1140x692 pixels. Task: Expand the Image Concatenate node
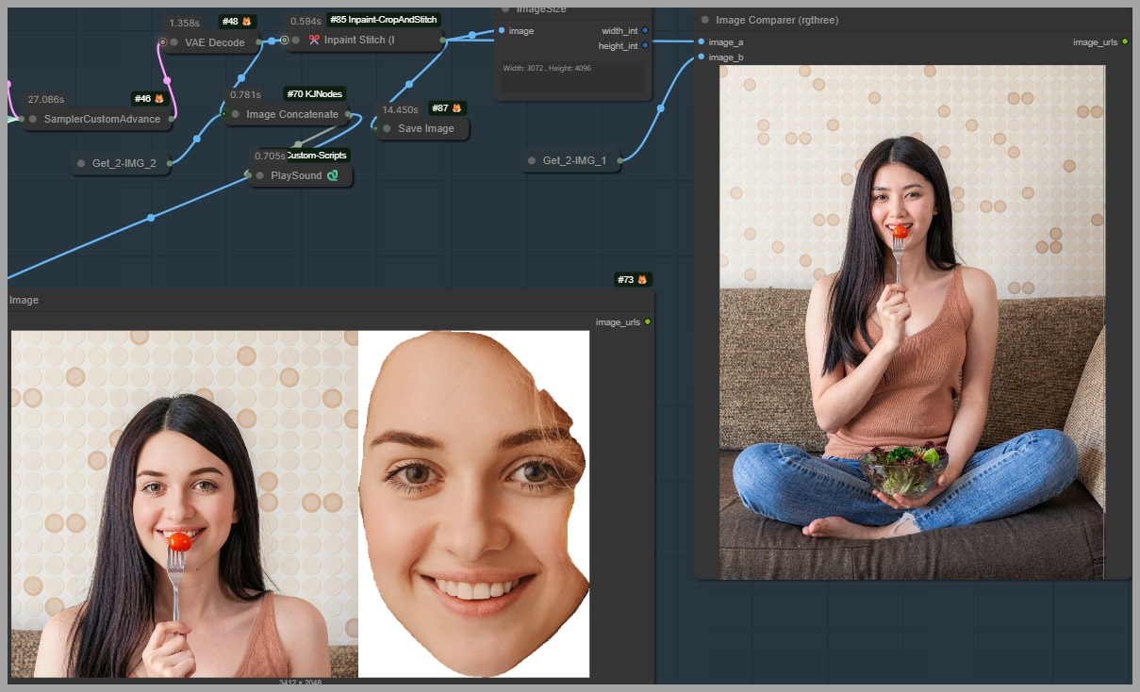pyautogui.click(x=236, y=114)
